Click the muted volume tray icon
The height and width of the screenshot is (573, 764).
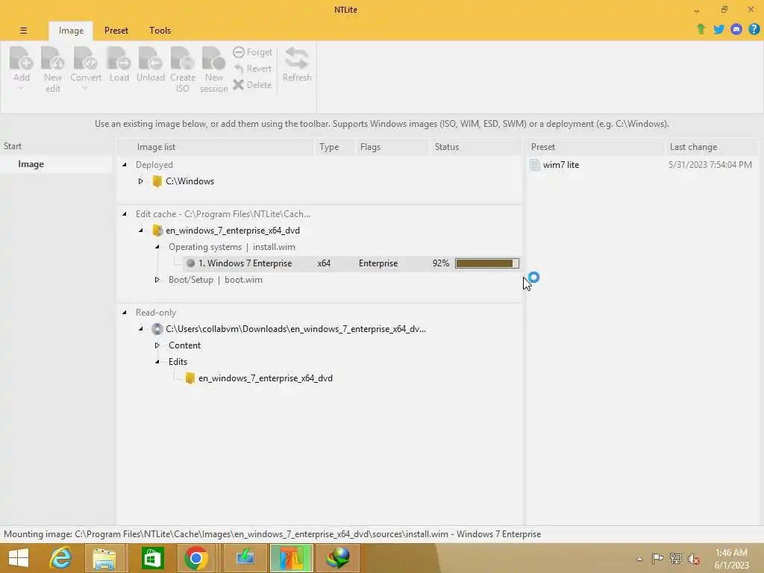click(x=693, y=559)
